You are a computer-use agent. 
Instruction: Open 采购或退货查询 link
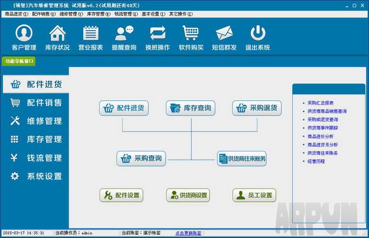(323, 120)
